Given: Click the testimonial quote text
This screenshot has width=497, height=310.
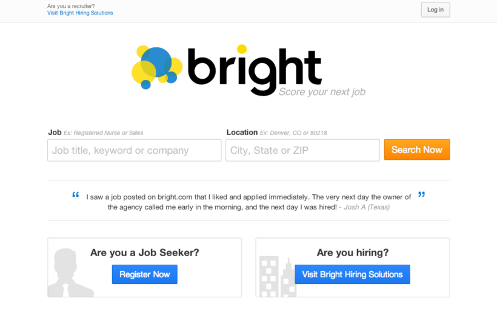Looking at the screenshot, I should click(x=248, y=202).
